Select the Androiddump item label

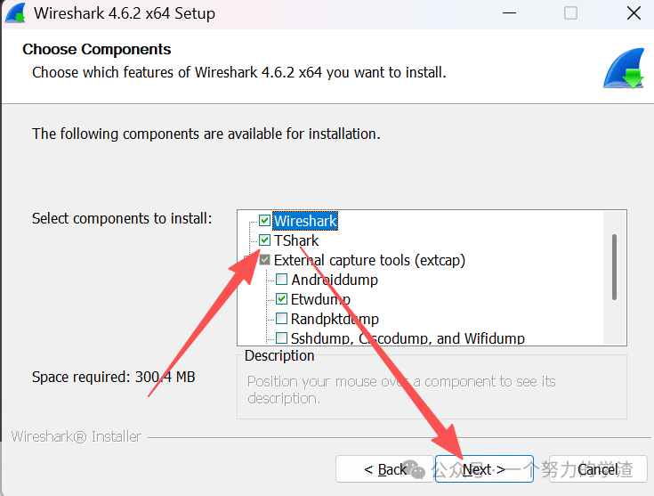tap(335, 280)
